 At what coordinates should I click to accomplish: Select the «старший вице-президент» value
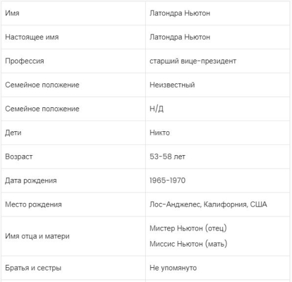pyautogui.click(x=193, y=61)
